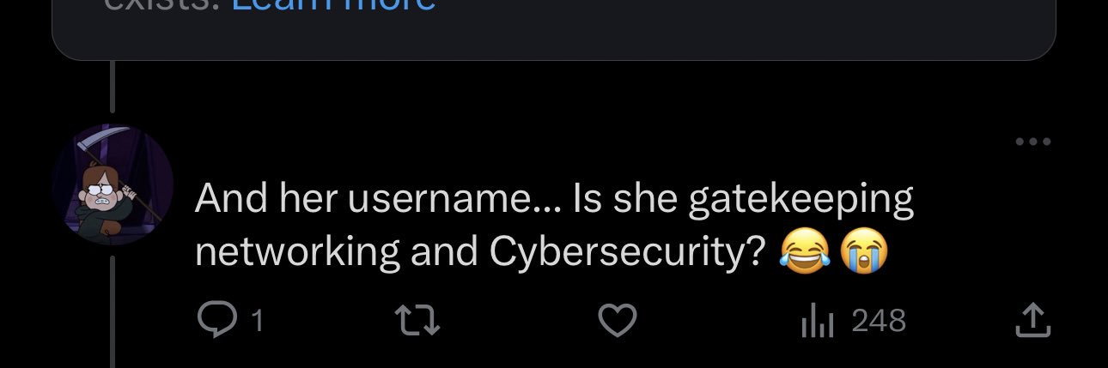Click the laughing tears emoji in the tweet
Viewport: 1108px width, 368px height.
click(x=804, y=251)
